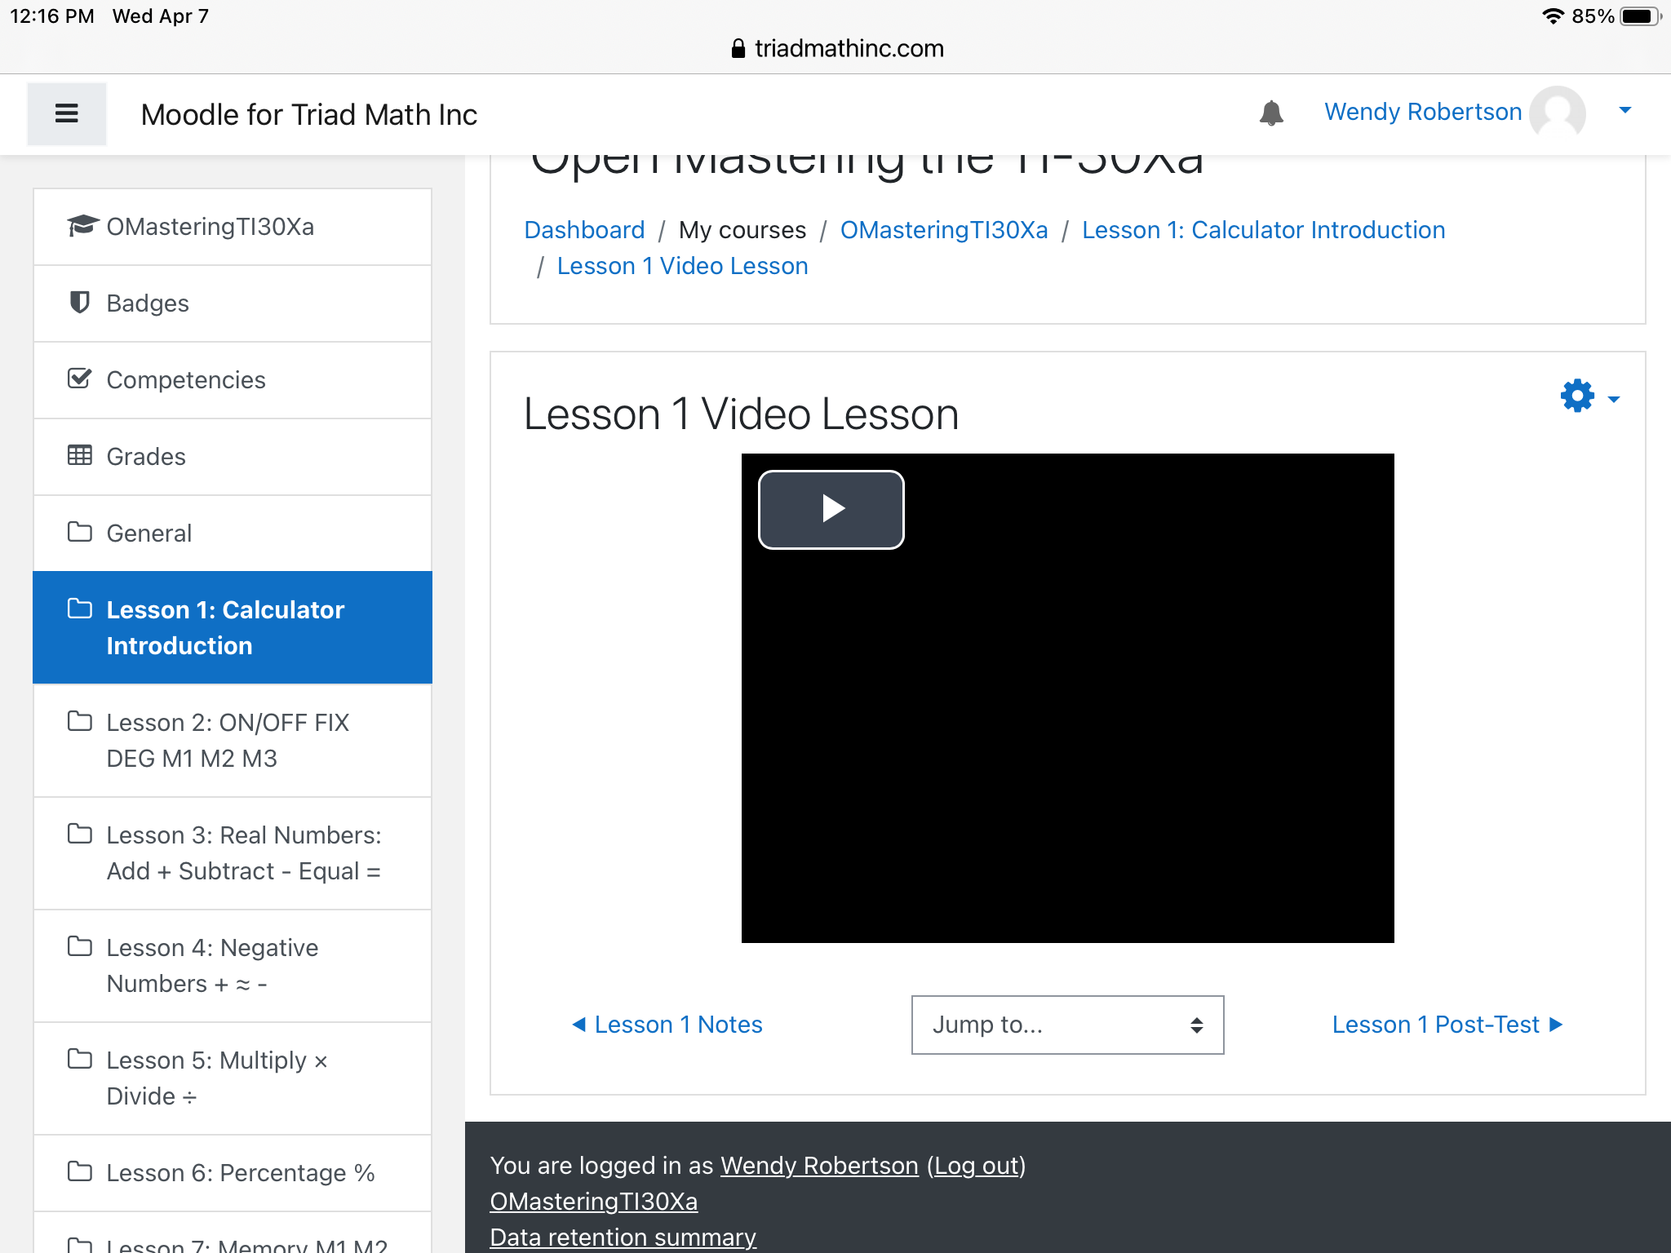This screenshot has height=1253, width=1671.
Task: Open Badges in the sidebar
Action: click(x=233, y=303)
